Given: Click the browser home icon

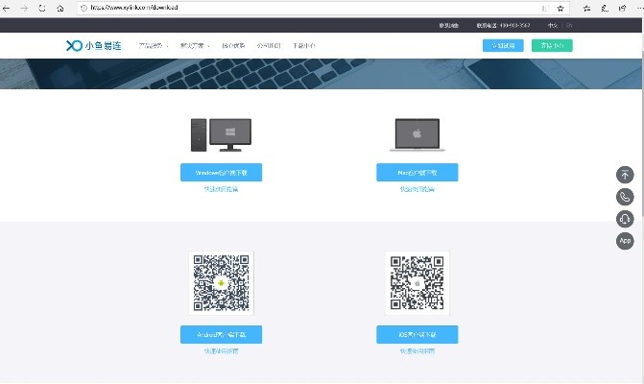Looking at the screenshot, I should coord(60,8).
